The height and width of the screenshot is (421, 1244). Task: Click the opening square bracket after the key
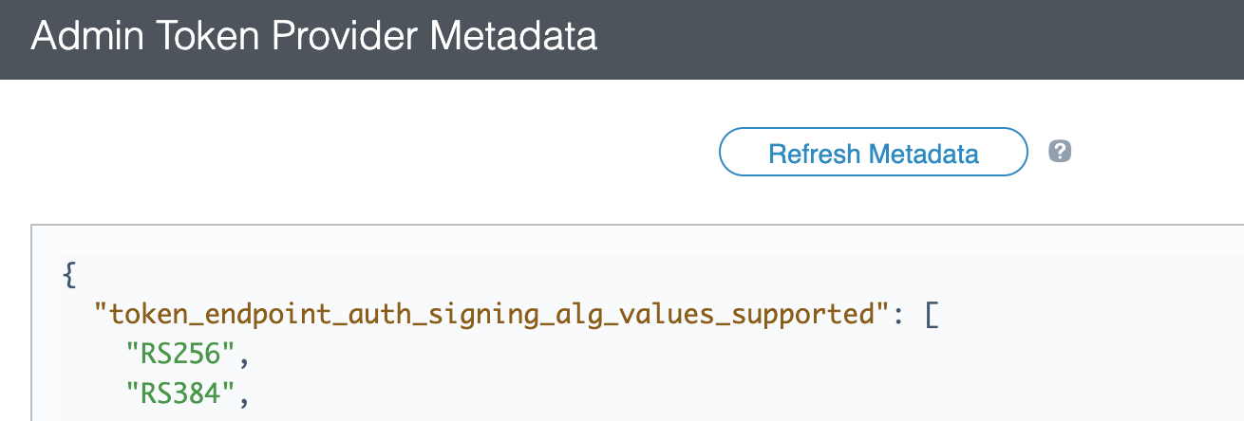click(932, 315)
